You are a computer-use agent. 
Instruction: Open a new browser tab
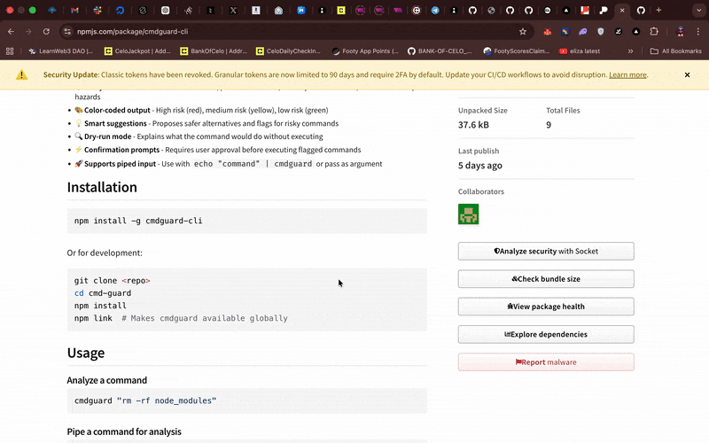pos(658,10)
